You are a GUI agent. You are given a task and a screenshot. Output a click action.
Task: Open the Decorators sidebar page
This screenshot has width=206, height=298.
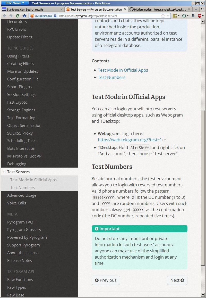pyautogui.click(x=17, y=21)
